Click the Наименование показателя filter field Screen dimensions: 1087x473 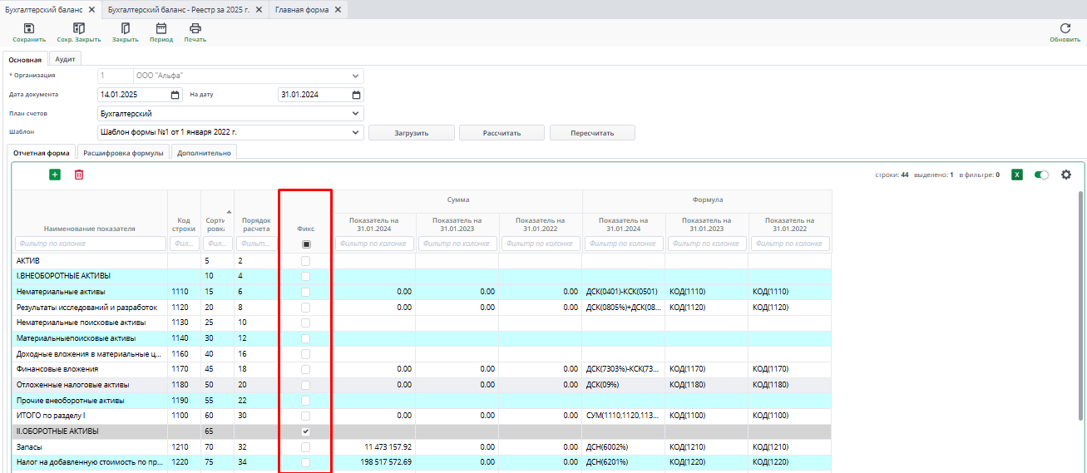(90, 244)
